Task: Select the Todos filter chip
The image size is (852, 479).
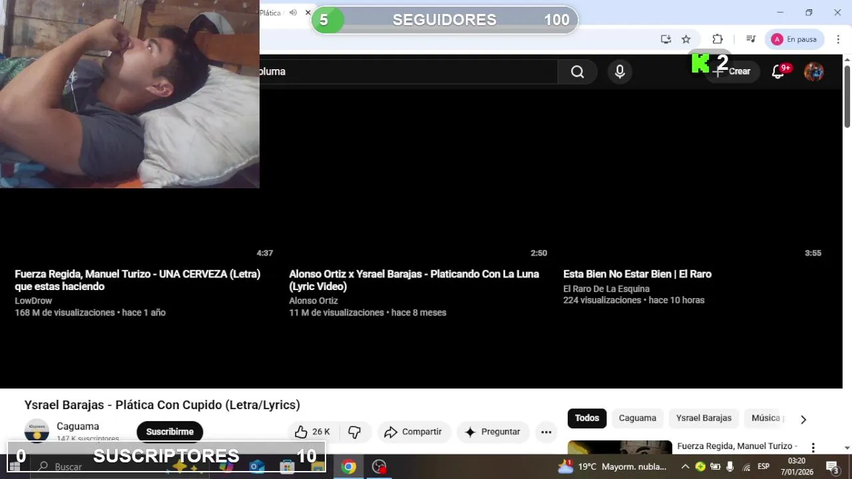Action: click(587, 418)
